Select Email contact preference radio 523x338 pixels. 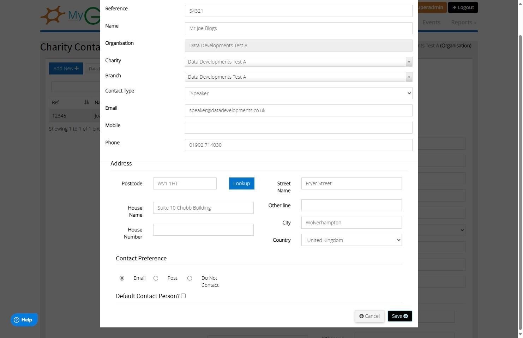click(122, 278)
